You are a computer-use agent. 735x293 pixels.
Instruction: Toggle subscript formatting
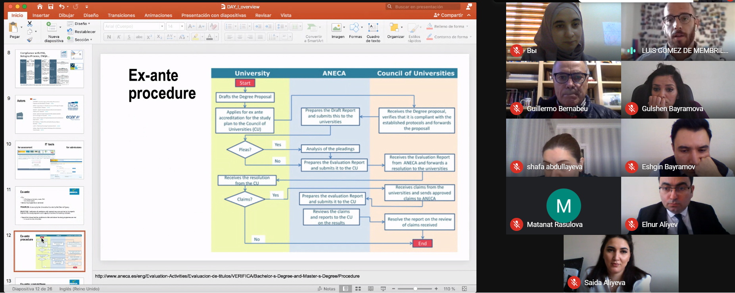coord(159,37)
